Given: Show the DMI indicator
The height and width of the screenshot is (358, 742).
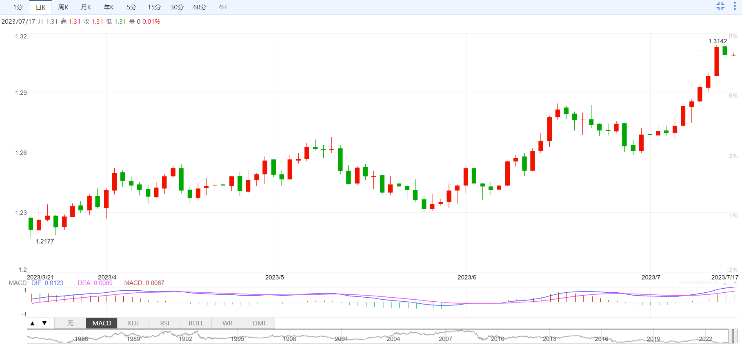Looking at the screenshot, I should tap(259, 323).
